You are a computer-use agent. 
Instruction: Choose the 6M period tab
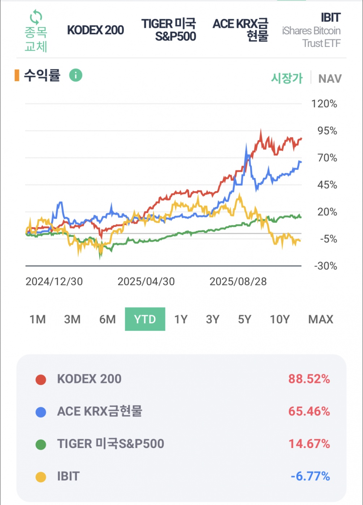108,319
